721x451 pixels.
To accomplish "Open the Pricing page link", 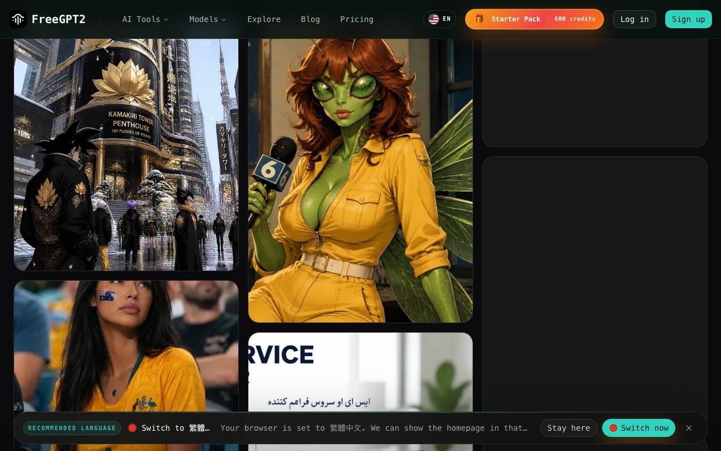I will (357, 19).
